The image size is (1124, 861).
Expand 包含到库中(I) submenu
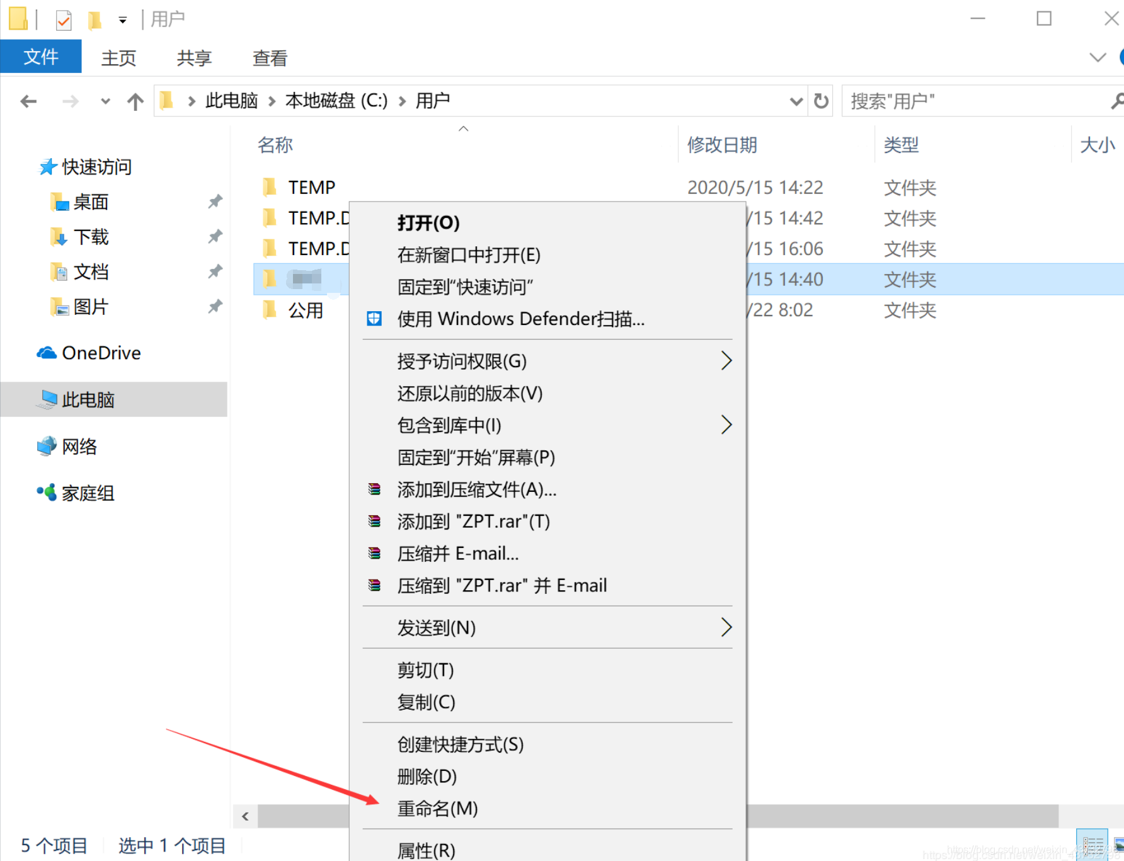pyautogui.click(x=548, y=425)
